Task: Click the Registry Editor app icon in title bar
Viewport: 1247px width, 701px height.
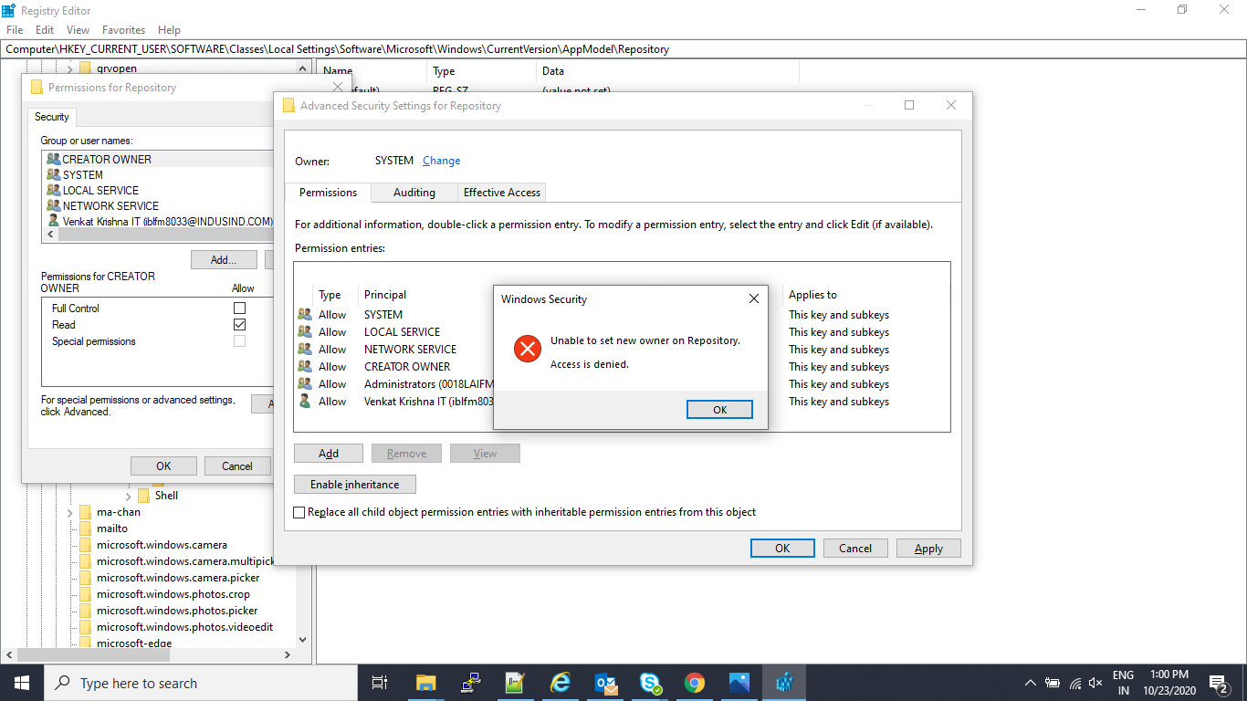Action: point(9,10)
